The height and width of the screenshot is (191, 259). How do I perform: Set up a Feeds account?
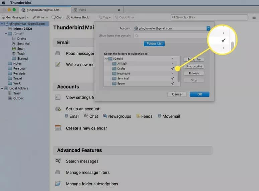point(145,116)
